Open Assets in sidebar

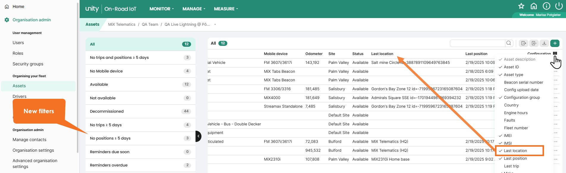[x=38, y=86]
